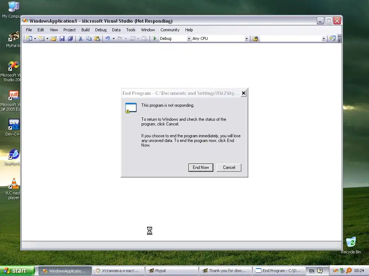Screen dimensions: 369x276
Task: Open the Project menu
Action: point(70,30)
